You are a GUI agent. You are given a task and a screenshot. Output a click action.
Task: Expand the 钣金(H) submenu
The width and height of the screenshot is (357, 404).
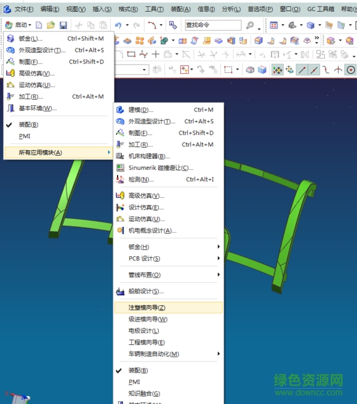169,247
